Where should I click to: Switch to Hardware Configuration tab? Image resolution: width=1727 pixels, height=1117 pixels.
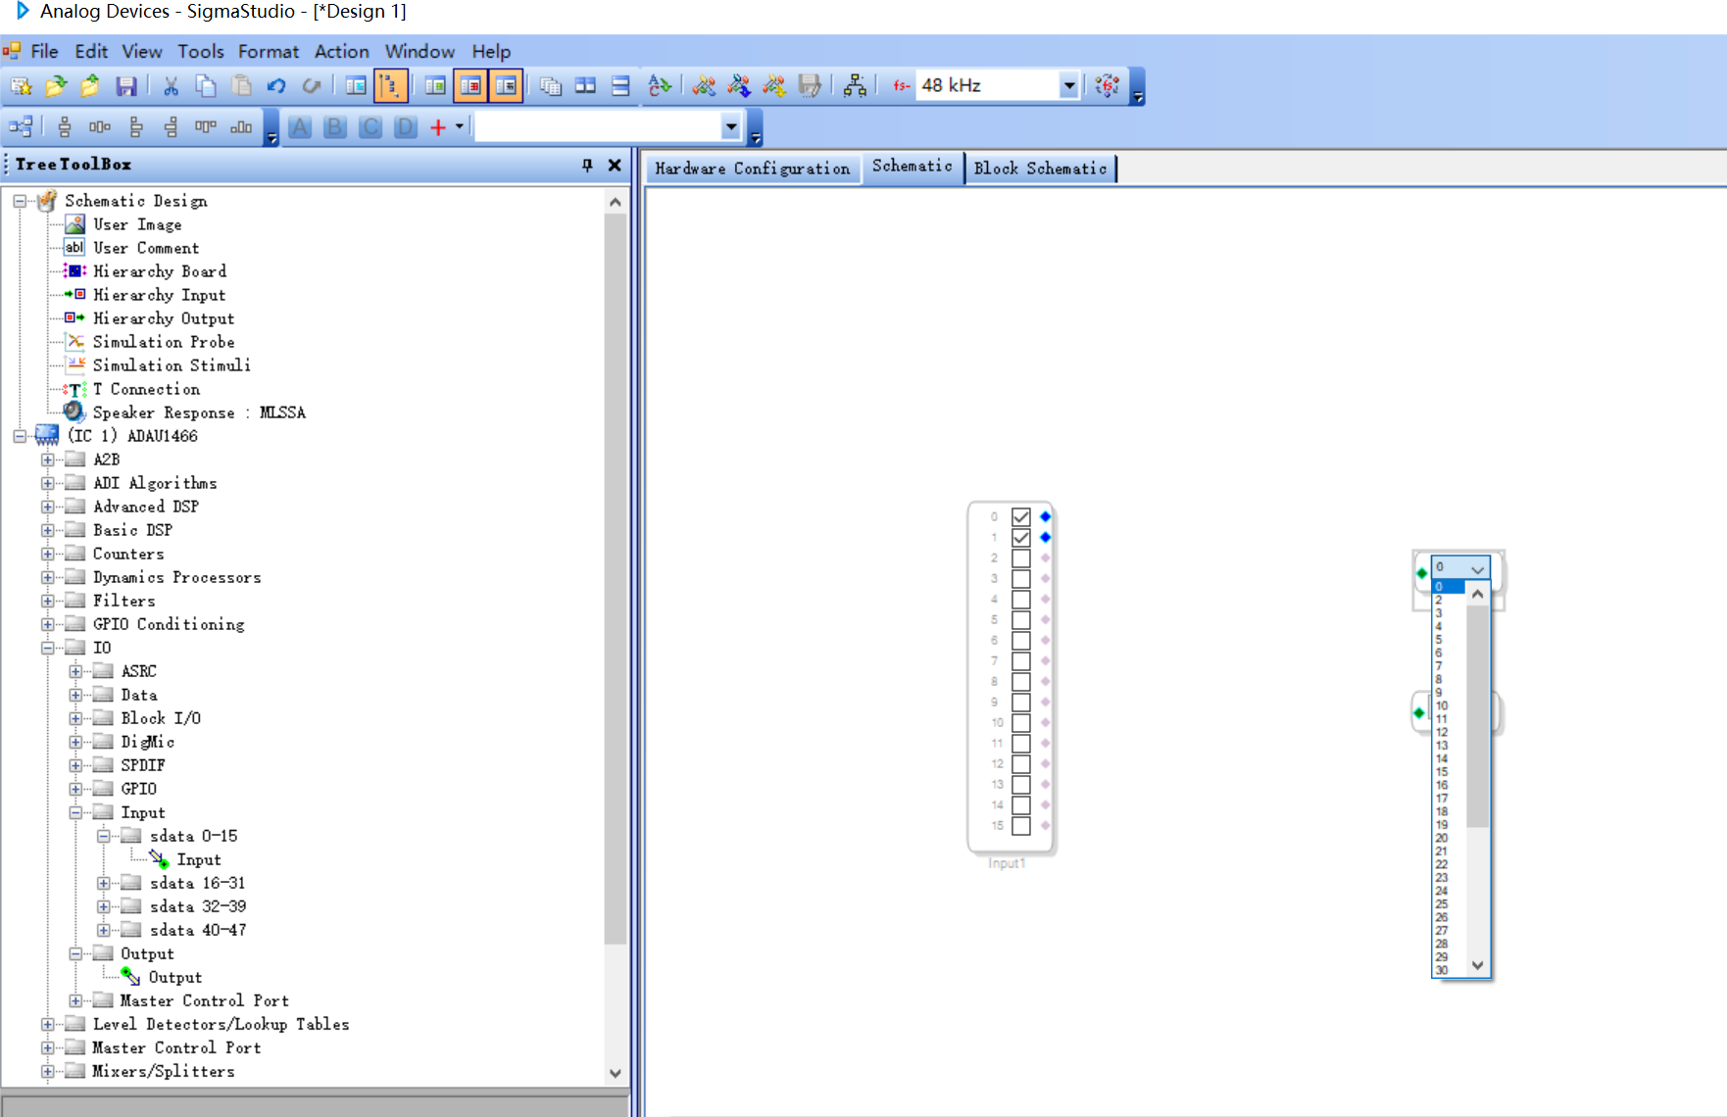pyautogui.click(x=752, y=169)
